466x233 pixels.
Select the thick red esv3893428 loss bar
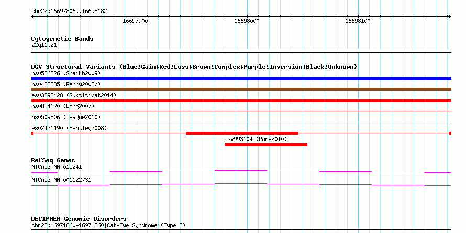pyautogui.click(x=241, y=100)
